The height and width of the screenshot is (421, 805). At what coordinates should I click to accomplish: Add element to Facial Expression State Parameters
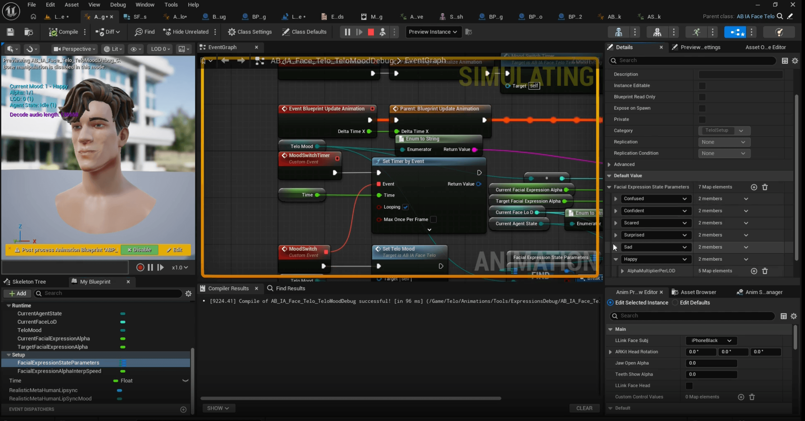[x=754, y=187]
